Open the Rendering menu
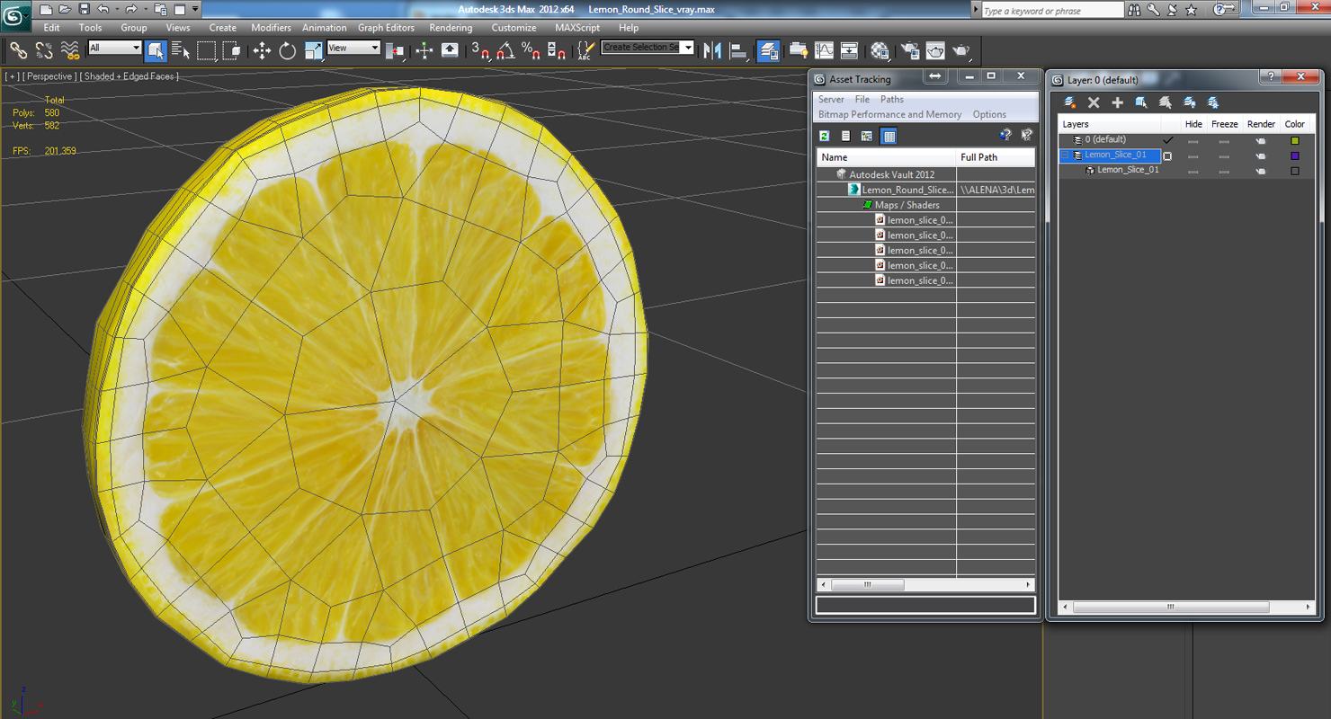The width and height of the screenshot is (1331, 719). [451, 28]
